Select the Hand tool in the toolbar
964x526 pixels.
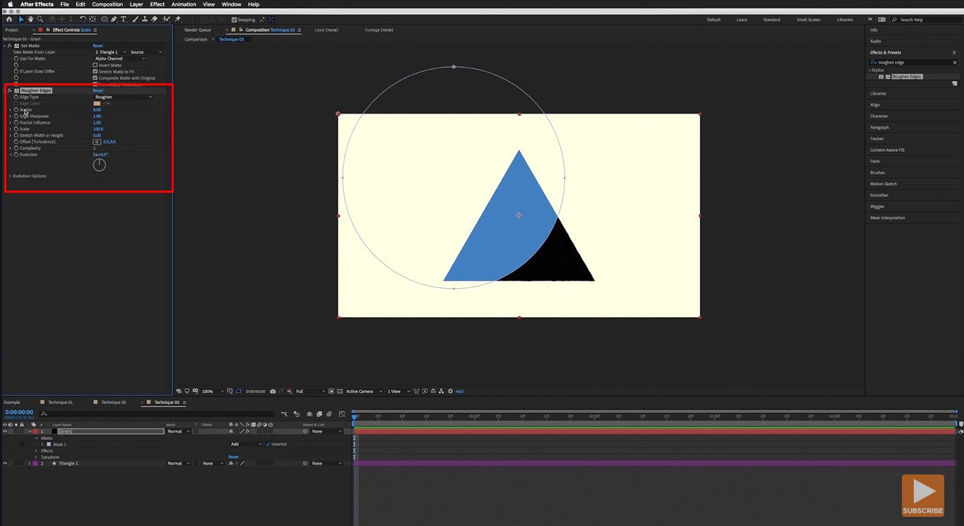(30, 19)
